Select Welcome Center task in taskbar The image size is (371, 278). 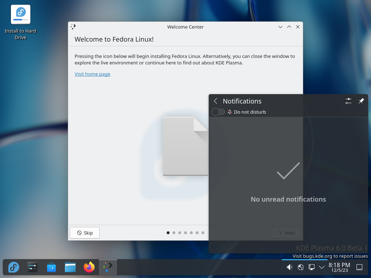click(108, 267)
